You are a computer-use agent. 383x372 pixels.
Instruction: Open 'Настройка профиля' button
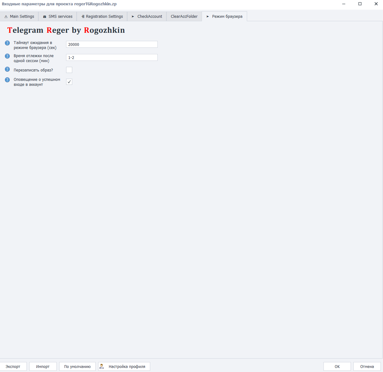124,366
